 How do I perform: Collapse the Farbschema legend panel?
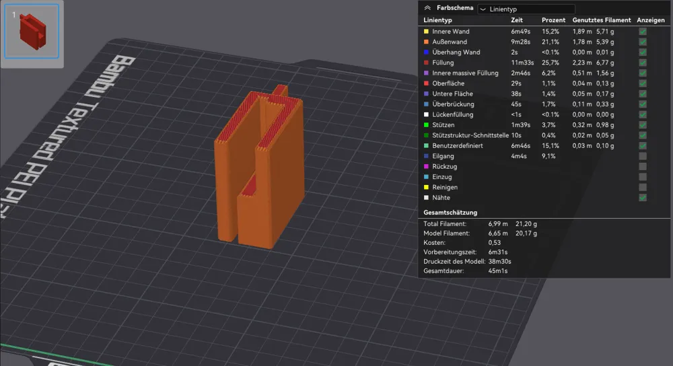427,9
